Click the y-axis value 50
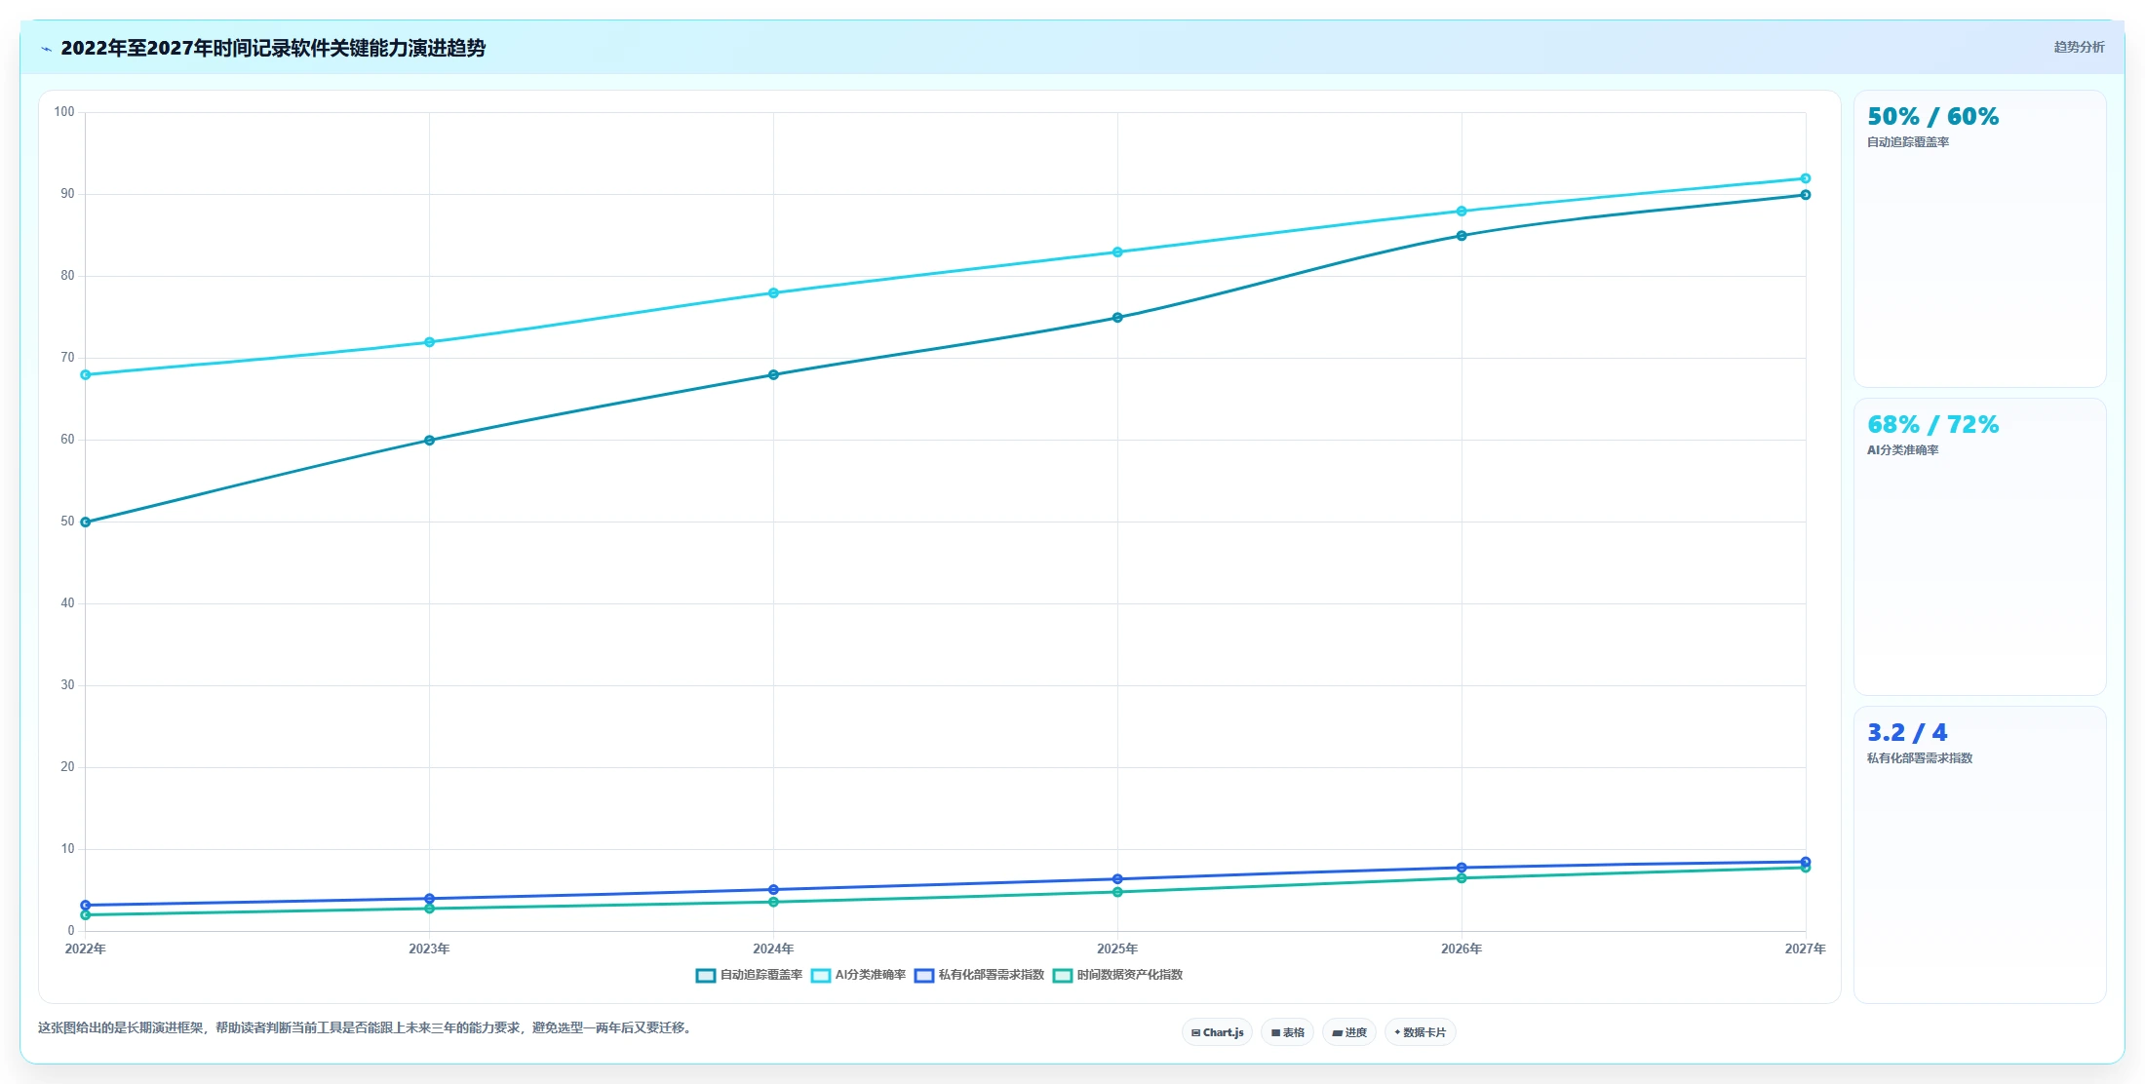Screen dimensions: 2145x1084 point(67,522)
